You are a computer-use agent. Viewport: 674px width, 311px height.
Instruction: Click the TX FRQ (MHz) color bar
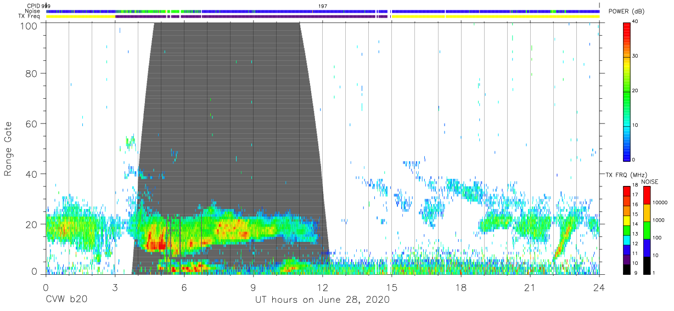pos(627,229)
